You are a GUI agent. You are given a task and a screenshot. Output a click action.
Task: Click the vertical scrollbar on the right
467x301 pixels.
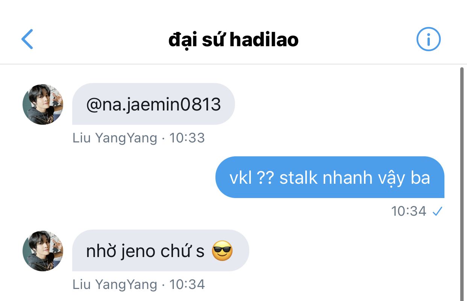click(462, 184)
